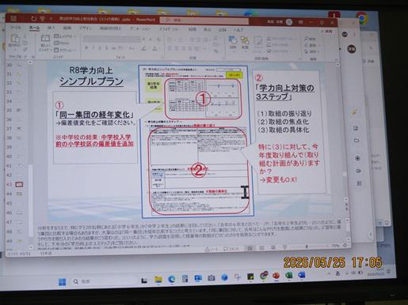Expand the Section (セクション) dropdown

coord(65,50)
